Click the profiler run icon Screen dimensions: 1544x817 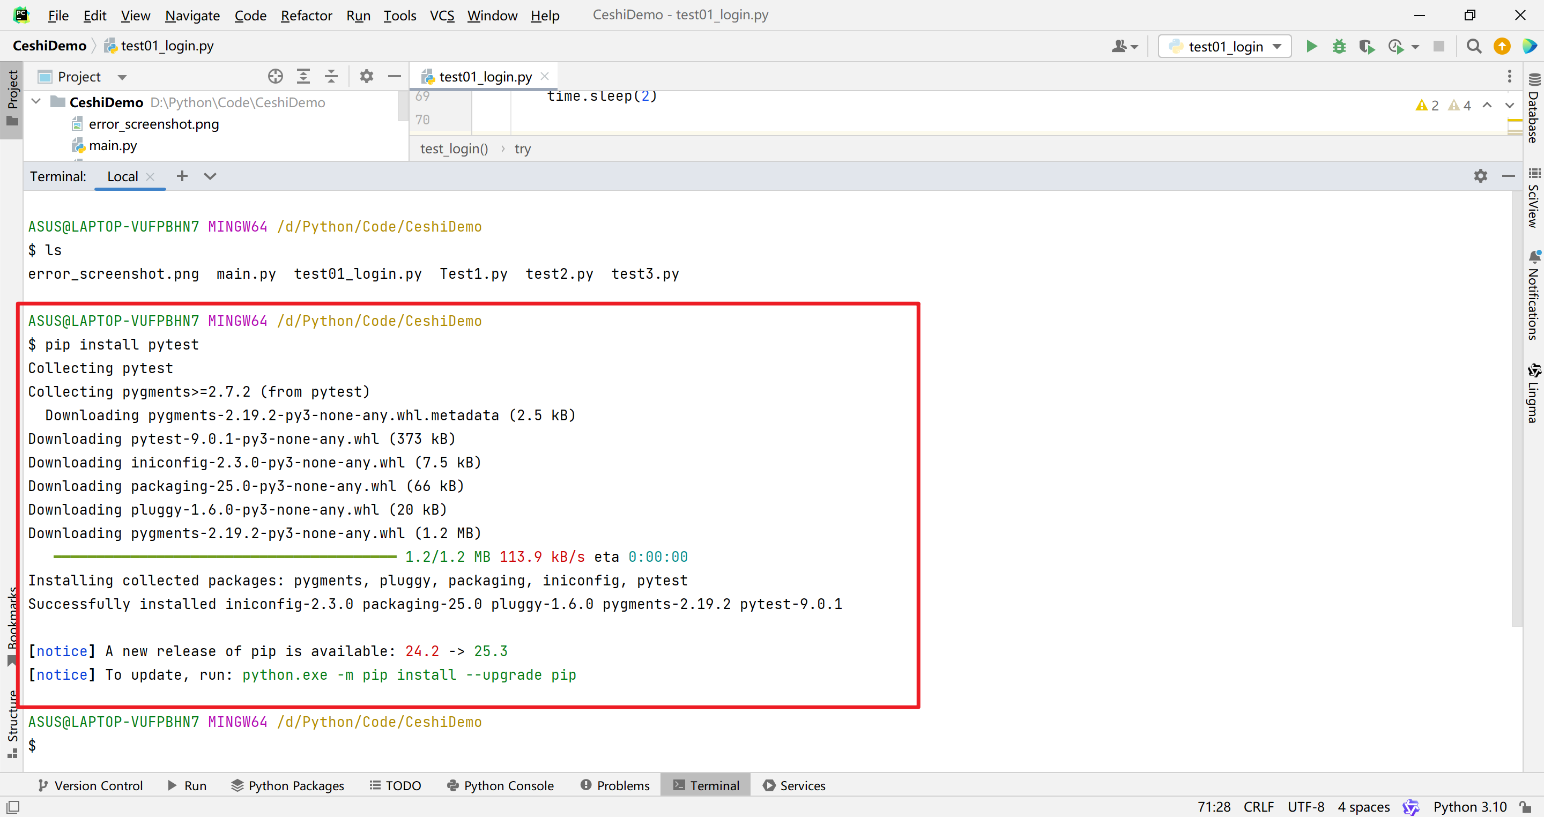pos(1396,46)
